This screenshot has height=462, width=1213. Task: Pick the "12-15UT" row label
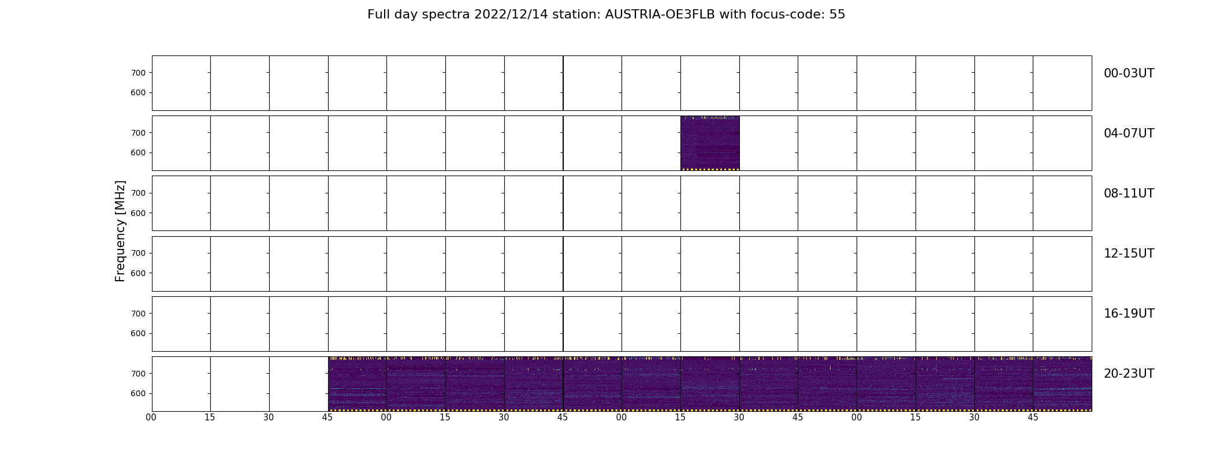[1129, 254]
